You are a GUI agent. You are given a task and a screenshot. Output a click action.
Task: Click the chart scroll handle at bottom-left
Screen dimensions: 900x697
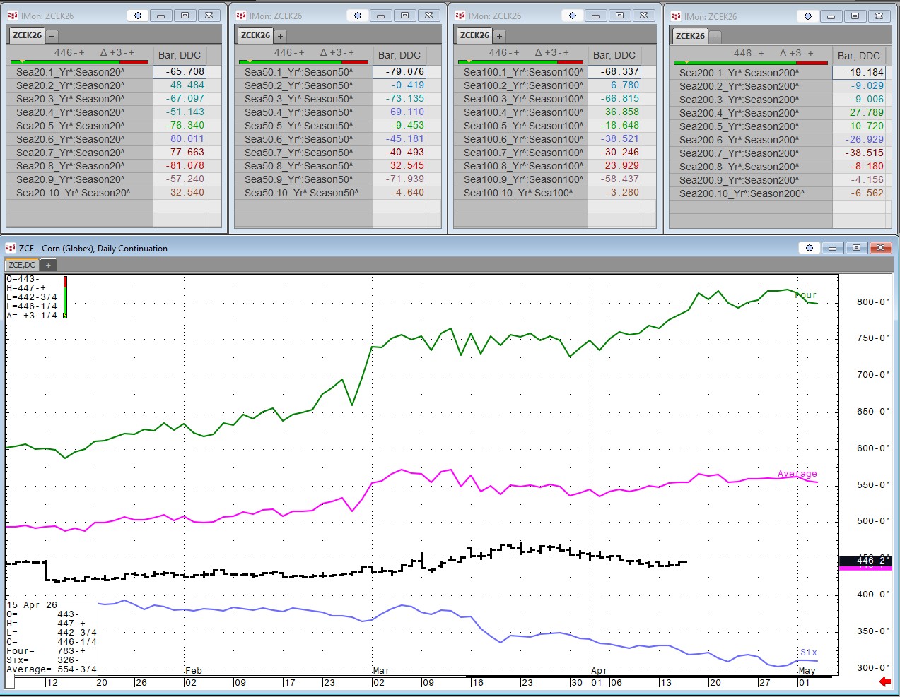10,681
